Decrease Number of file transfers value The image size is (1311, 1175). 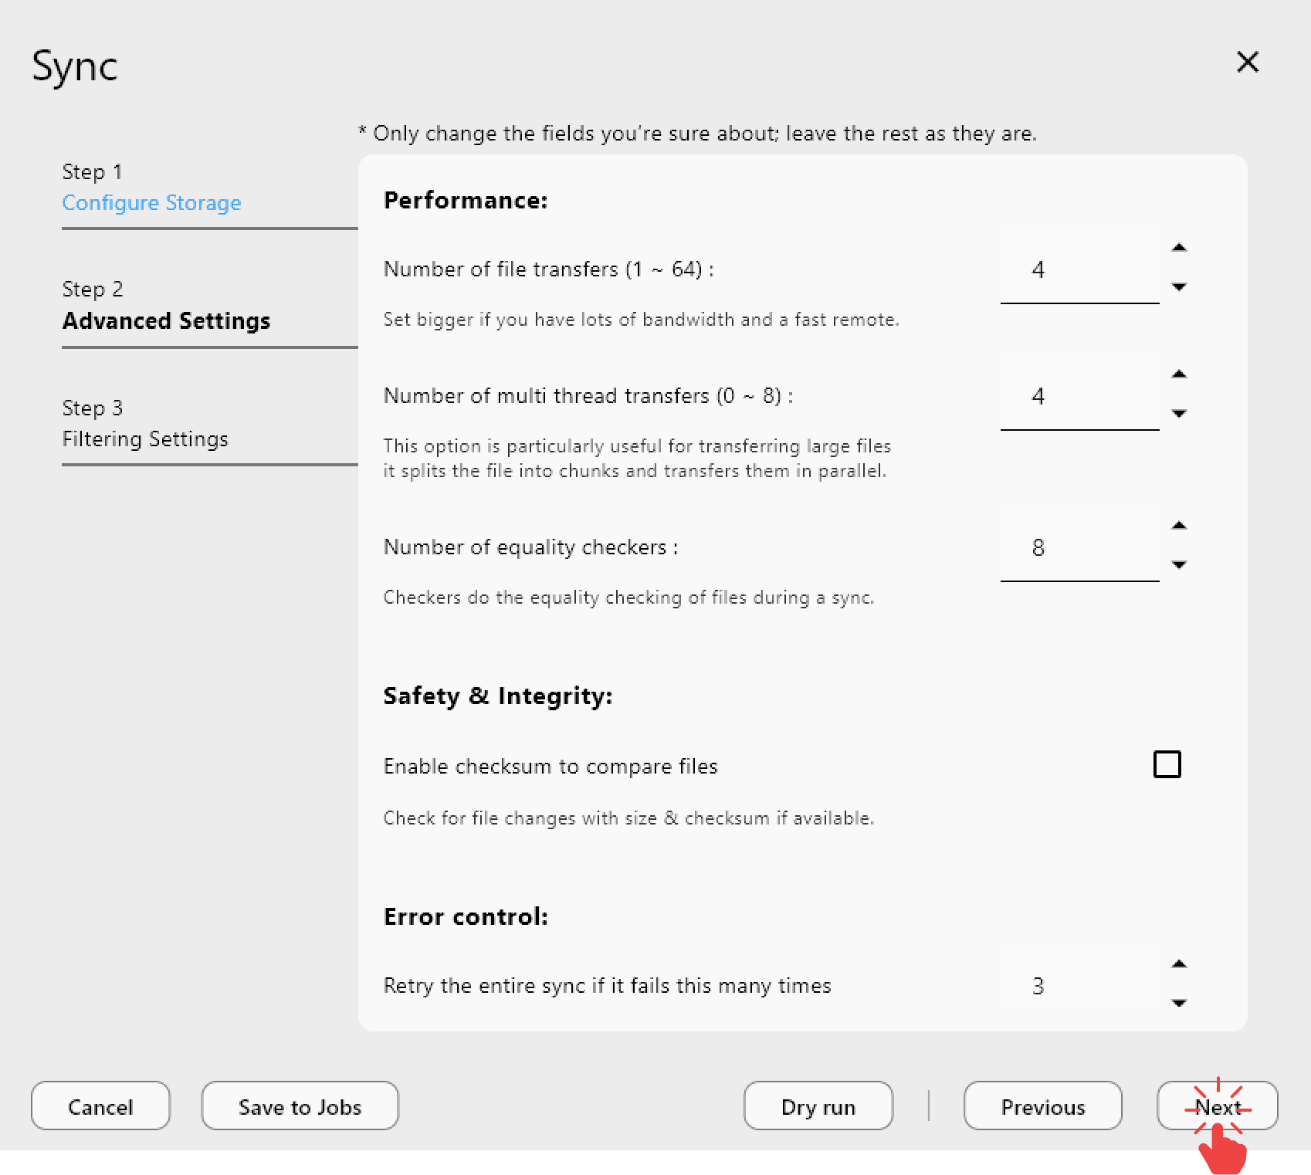coord(1180,286)
